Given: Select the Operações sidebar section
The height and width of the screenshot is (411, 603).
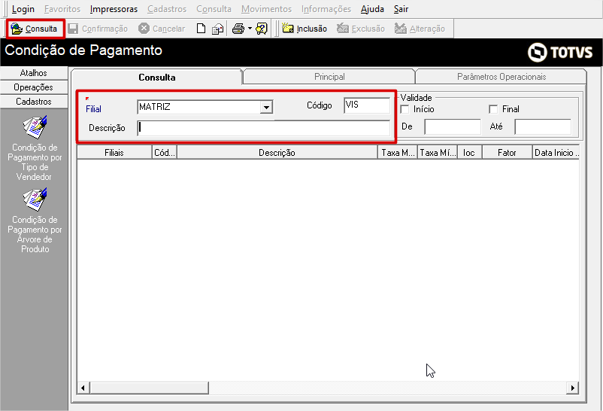Looking at the screenshot, I should click(x=34, y=87).
